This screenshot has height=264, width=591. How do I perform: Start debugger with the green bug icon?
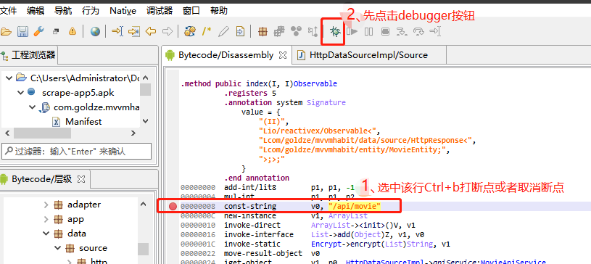point(335,32)
